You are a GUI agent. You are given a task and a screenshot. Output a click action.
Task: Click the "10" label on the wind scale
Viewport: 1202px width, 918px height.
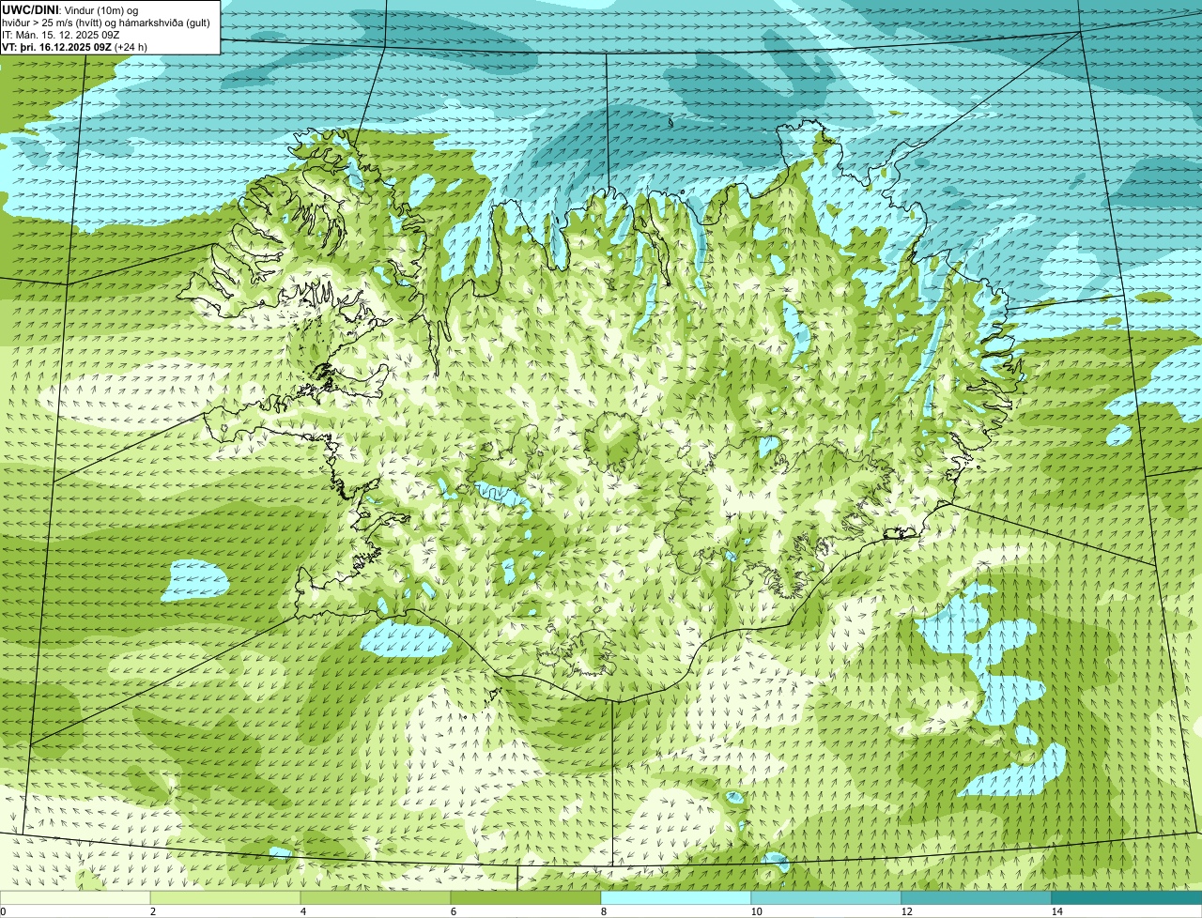[756, 911]
